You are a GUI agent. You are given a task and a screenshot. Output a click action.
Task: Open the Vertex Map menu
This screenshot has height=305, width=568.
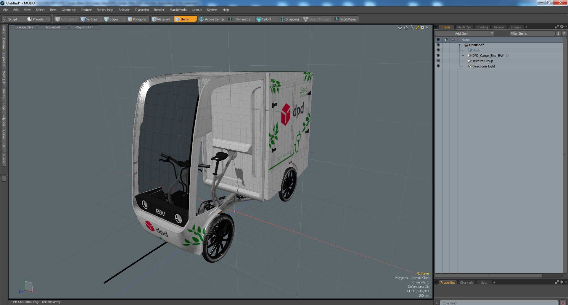pyautogui.click(x=105, y=10)
